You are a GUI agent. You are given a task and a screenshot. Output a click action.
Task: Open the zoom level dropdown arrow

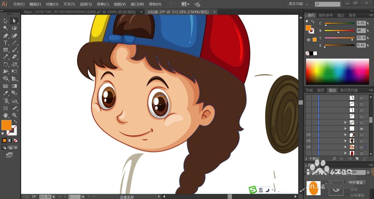(53, 197)
